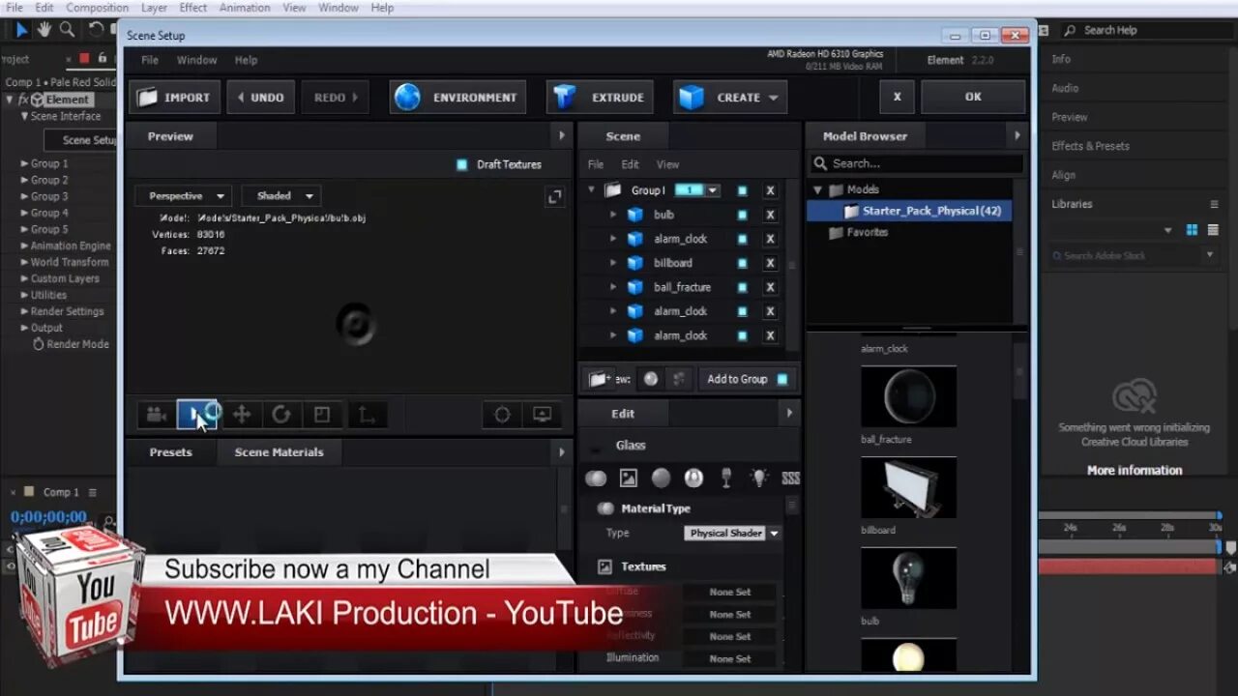
Task: Toggle visibility of bulb model
Action: (x=742, y=215)
